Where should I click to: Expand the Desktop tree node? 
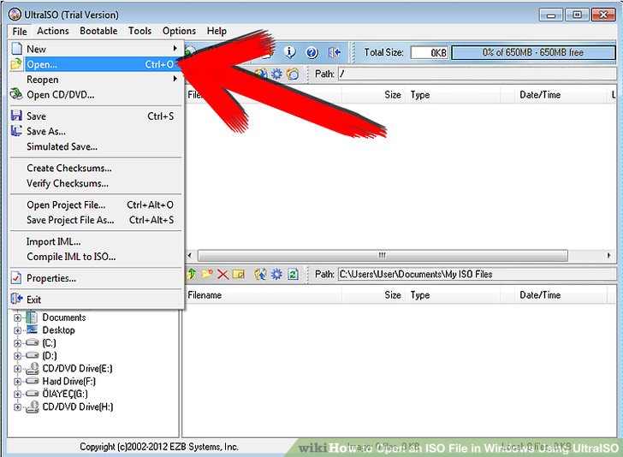pos(17,330)
